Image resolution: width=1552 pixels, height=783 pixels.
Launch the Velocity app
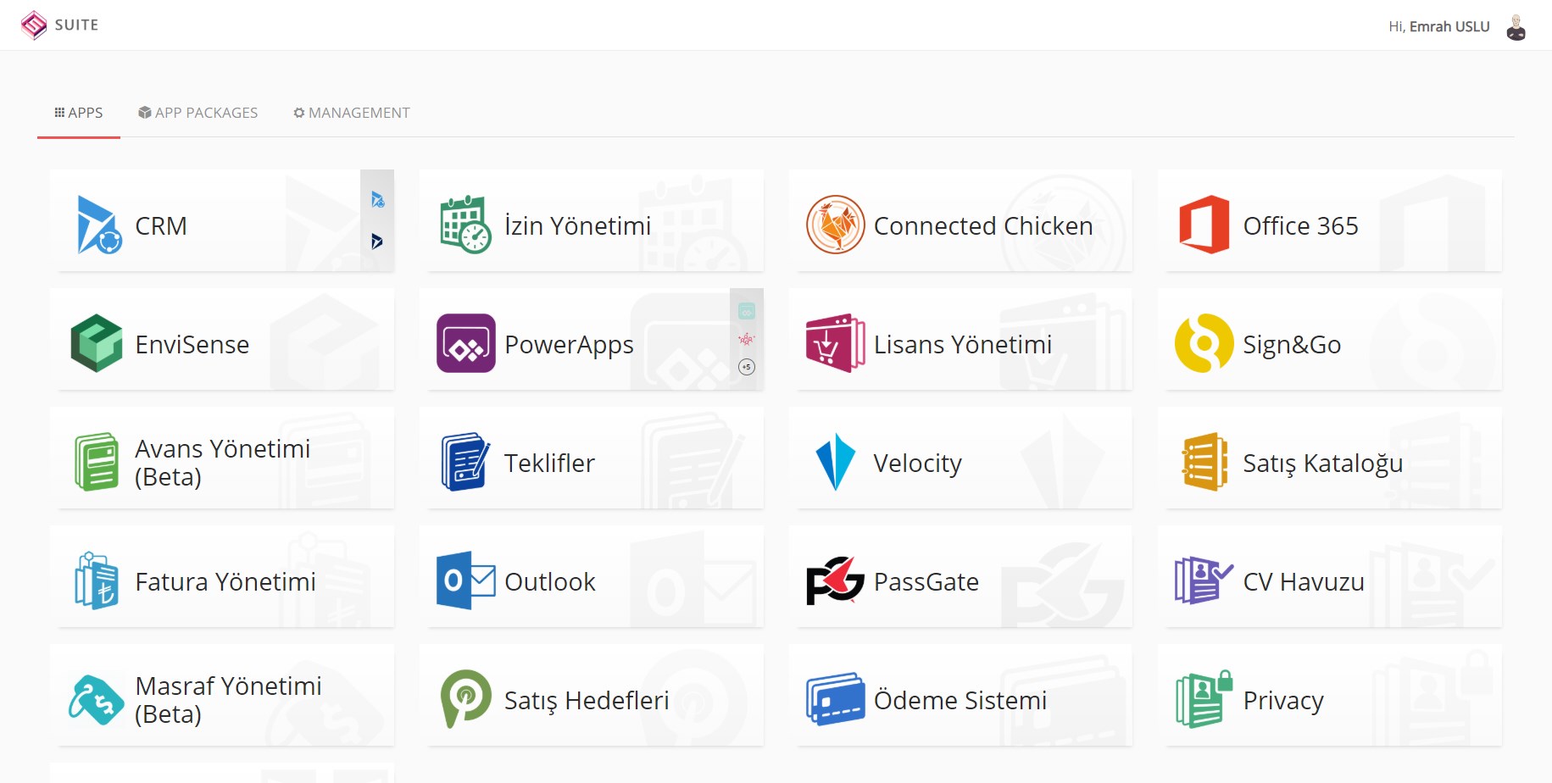pyautogui.click(x=960, y=458)
